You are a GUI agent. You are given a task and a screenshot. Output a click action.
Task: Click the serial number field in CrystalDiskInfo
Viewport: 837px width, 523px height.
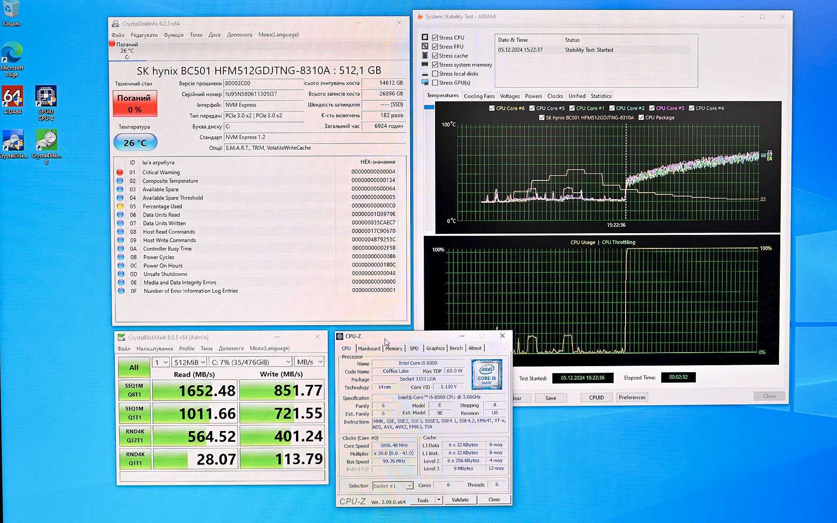click(263, 94)
